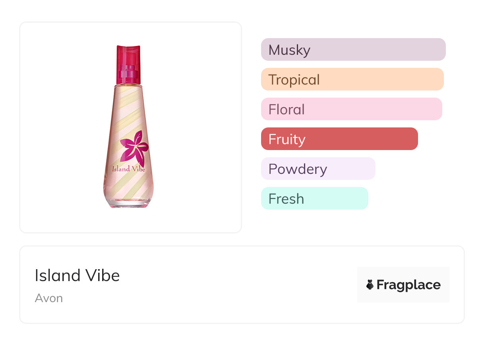Click the spray nozzle inside the cap

(x=128, y=71)
